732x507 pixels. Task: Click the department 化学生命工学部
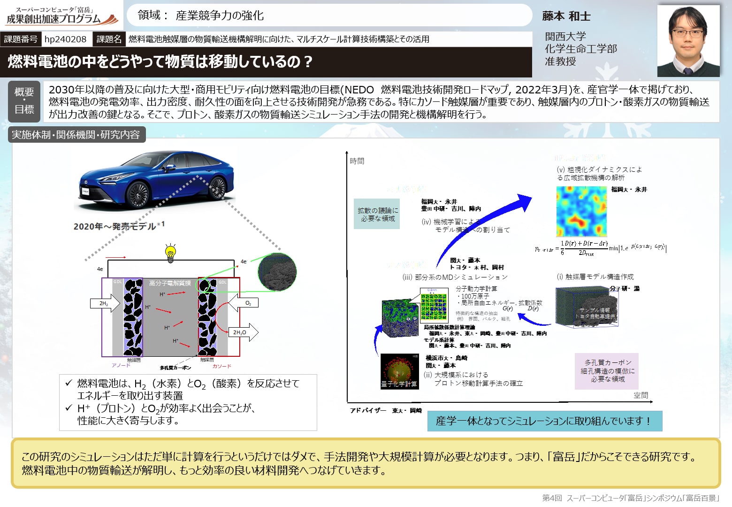(x=581, y=48)
